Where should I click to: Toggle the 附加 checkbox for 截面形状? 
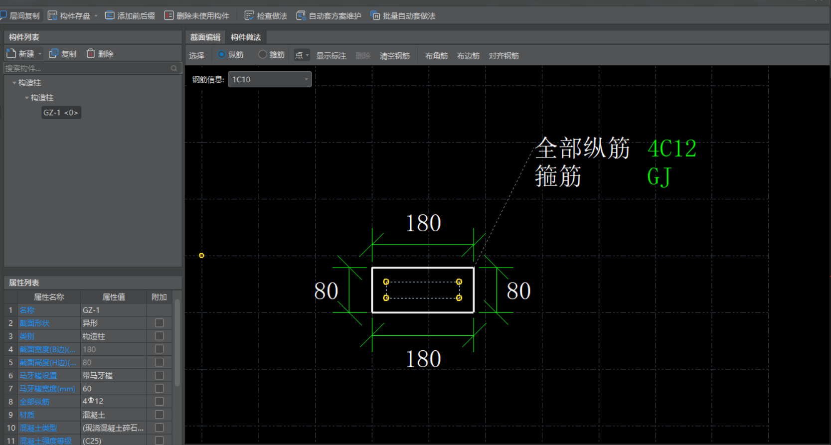(160, 323)
